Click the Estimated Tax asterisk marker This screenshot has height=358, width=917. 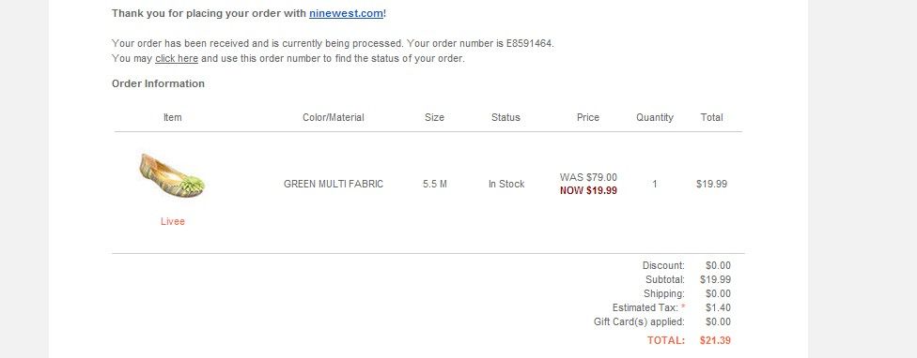tap(683, 306)
